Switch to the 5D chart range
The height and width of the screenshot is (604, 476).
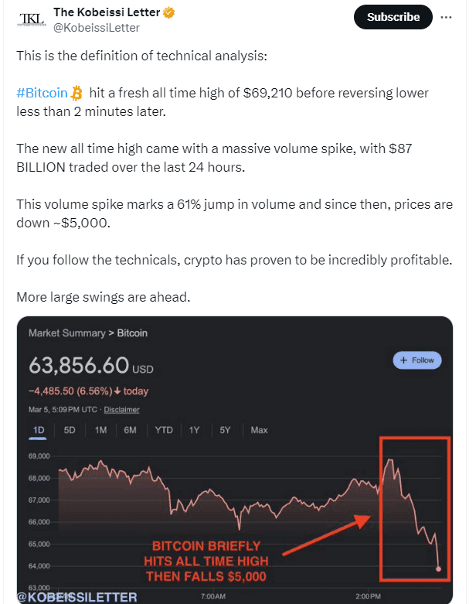pyautogui.click(x=70, y=430)
